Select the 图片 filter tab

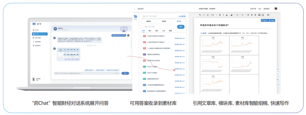click(x=150, y=30)
